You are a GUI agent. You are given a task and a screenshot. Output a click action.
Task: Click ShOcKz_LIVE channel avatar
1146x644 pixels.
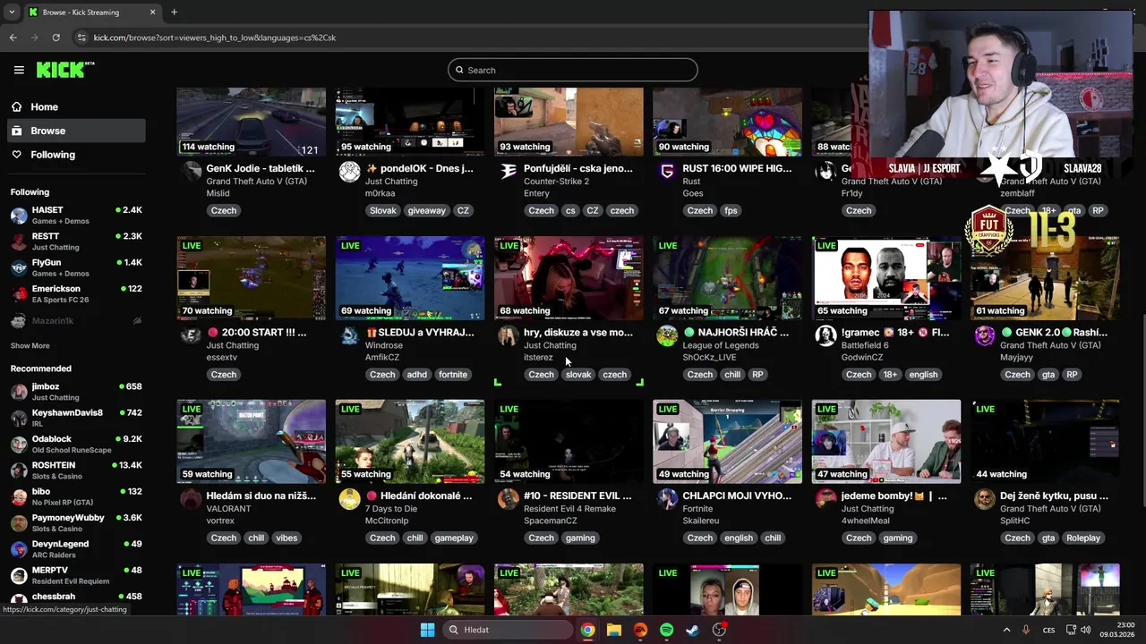pos(667,335)
